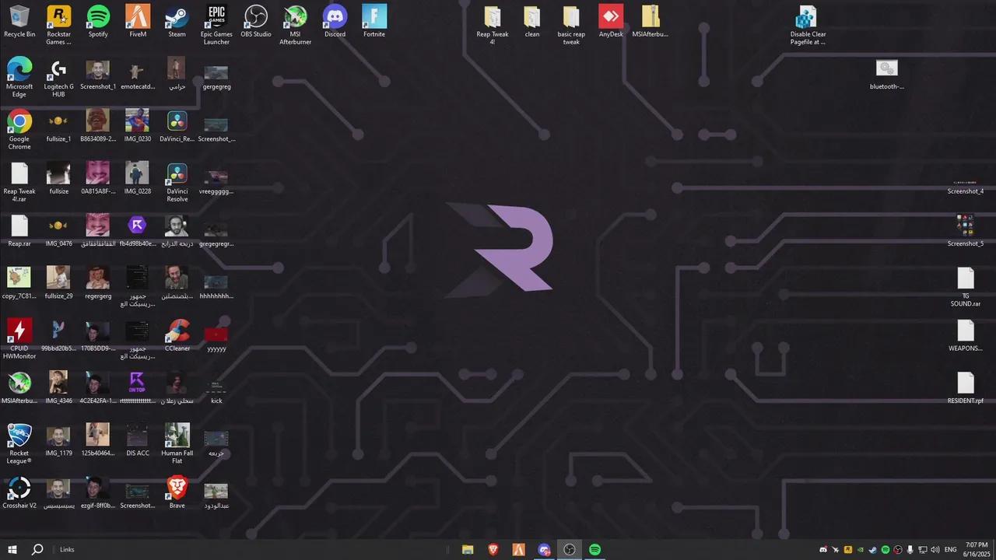Click the Discord system tray icon
Screen dimensions: 996x560
coord(823,550)
